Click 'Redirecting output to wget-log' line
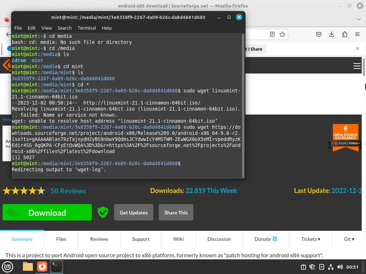366x274 pixels. (x=59, y=169)
